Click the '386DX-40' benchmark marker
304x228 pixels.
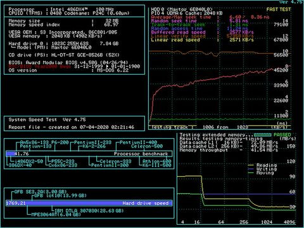click(x=20, y=165)
